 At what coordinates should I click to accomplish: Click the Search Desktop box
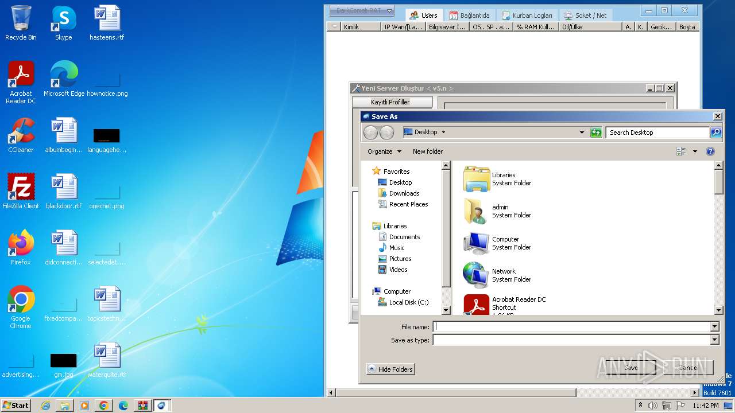click(x=657, y=133)
